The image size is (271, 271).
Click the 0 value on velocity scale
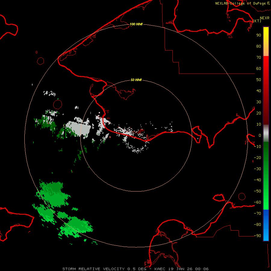[260, 135]
